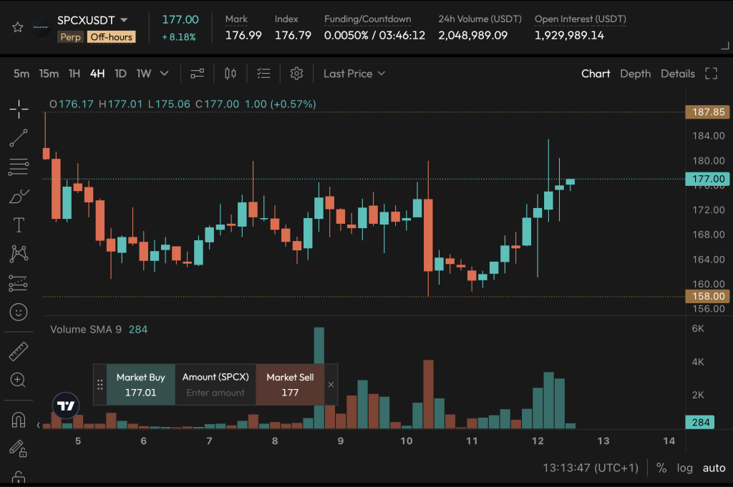Expand the SPCXUSDT pair dropdown
The height and width of the screenshot is (487, 733).
click(124, 20)
